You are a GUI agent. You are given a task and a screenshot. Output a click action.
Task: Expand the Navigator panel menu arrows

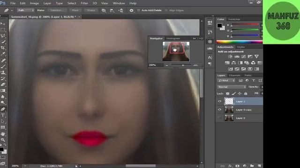click(195, 38)
